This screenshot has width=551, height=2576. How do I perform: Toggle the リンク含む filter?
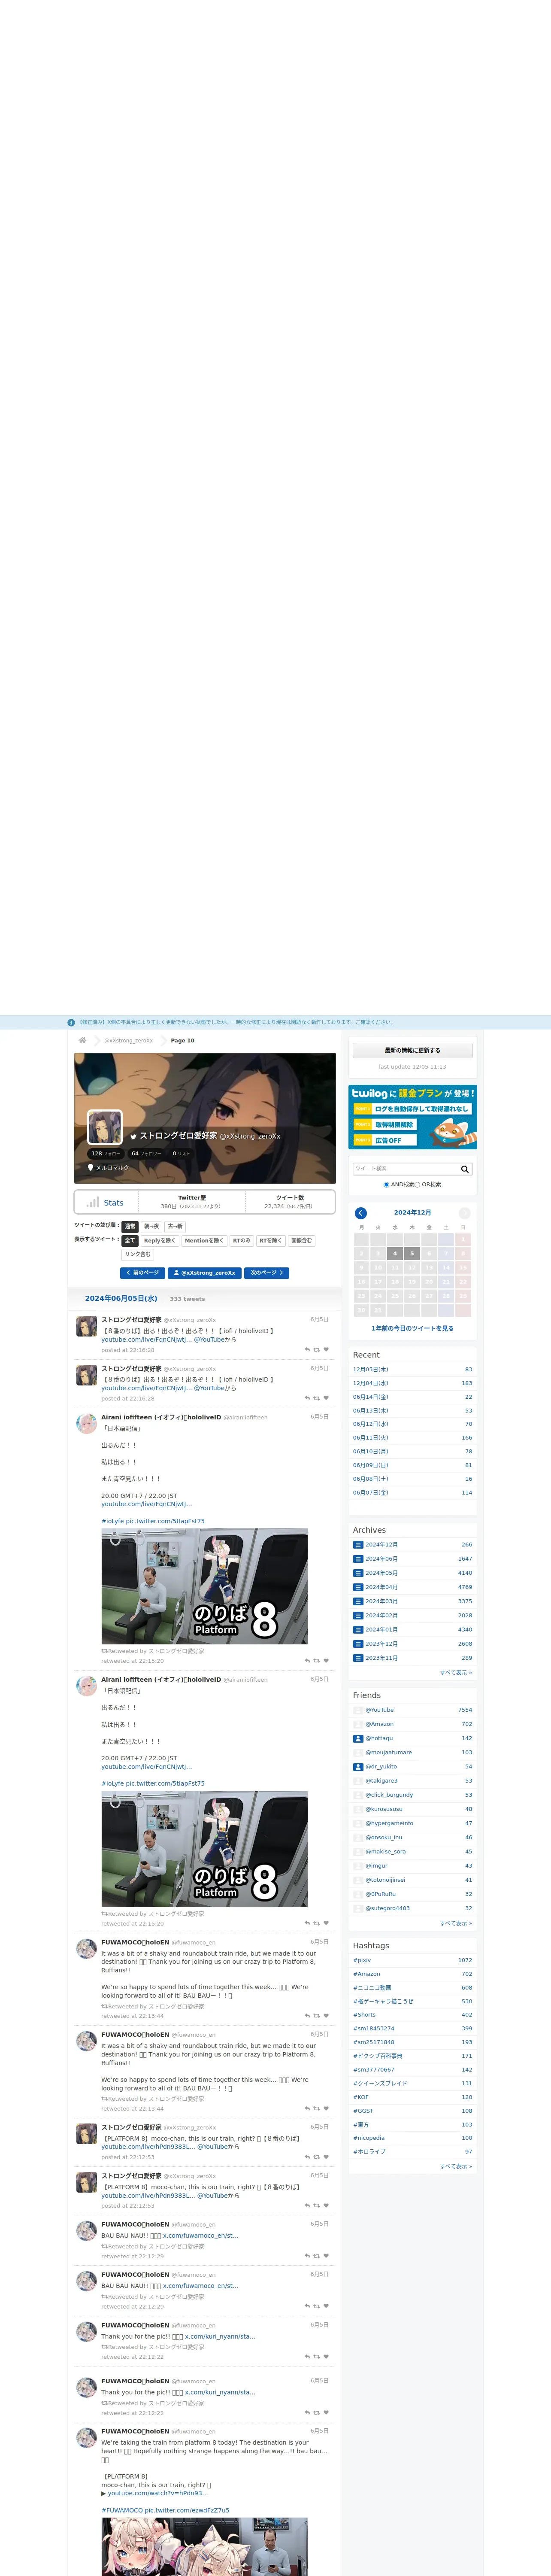click(x=138, y=1254)
